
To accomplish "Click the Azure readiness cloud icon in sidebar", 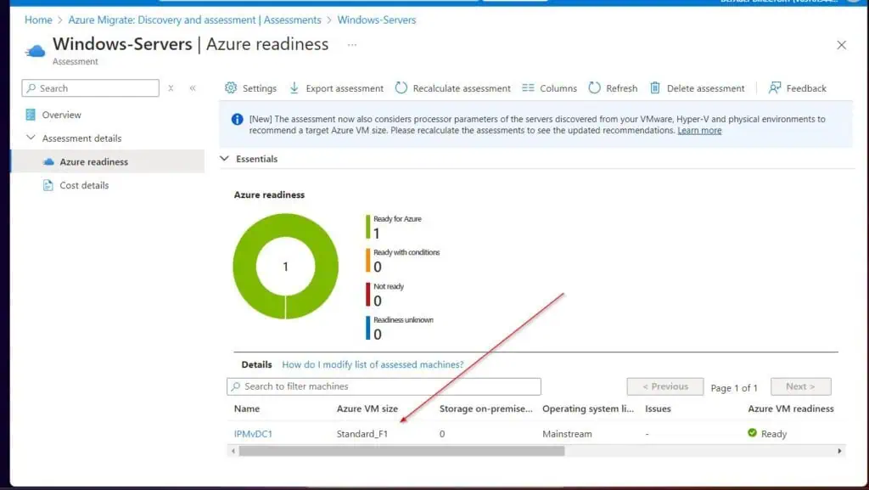I will (48, 162).
